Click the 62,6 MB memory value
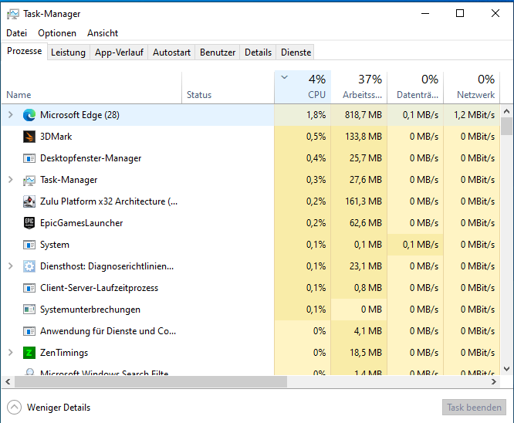The image size is (514, 423). tap(366, 223)
